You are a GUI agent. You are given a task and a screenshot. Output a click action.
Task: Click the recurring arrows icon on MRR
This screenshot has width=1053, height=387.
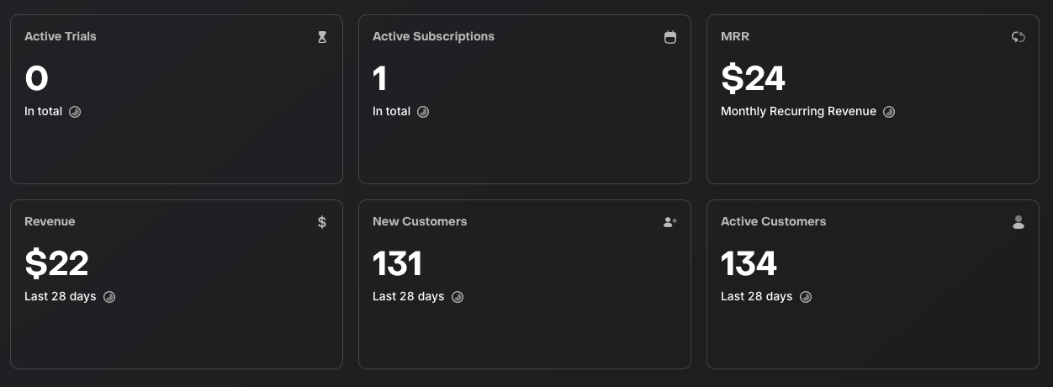point(1019,37)
